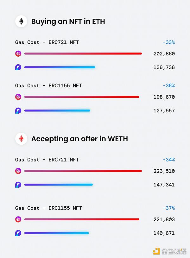190x258 pixels.
Task: Click the red bar for 202,860 gas
Action: (83, 53)
